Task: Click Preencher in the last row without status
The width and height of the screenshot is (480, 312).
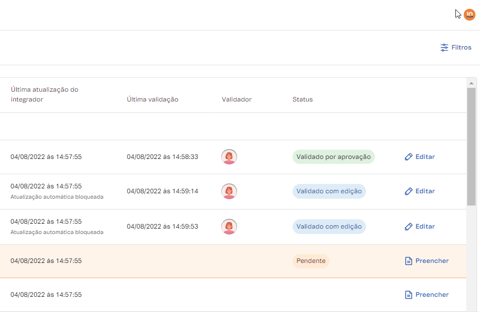Action: point(426,295)
